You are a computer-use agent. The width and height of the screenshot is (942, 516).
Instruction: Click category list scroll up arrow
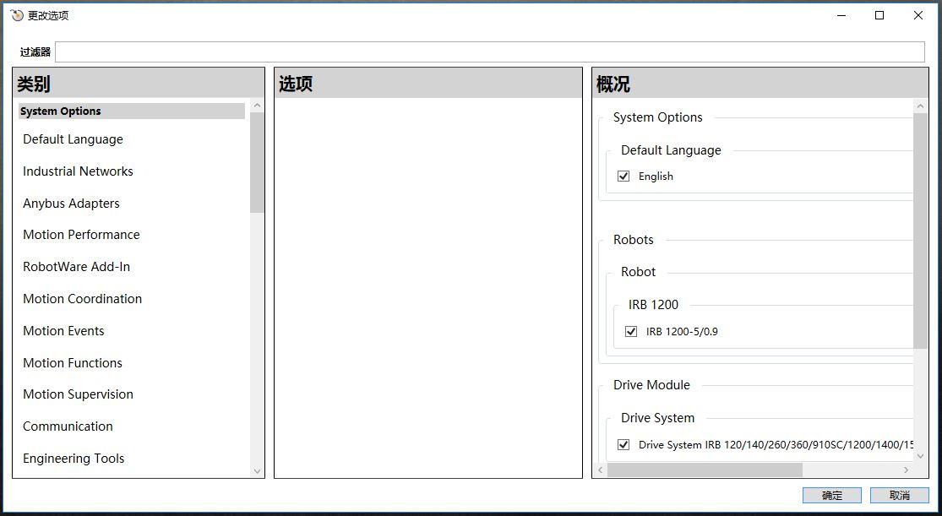pyautogui.click(x=257, y=106)
